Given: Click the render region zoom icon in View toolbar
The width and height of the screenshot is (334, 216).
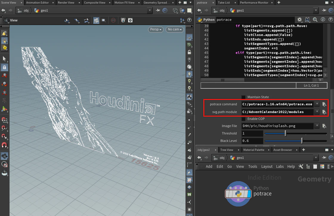Looking at the screenshot, I should pos(103,21).
